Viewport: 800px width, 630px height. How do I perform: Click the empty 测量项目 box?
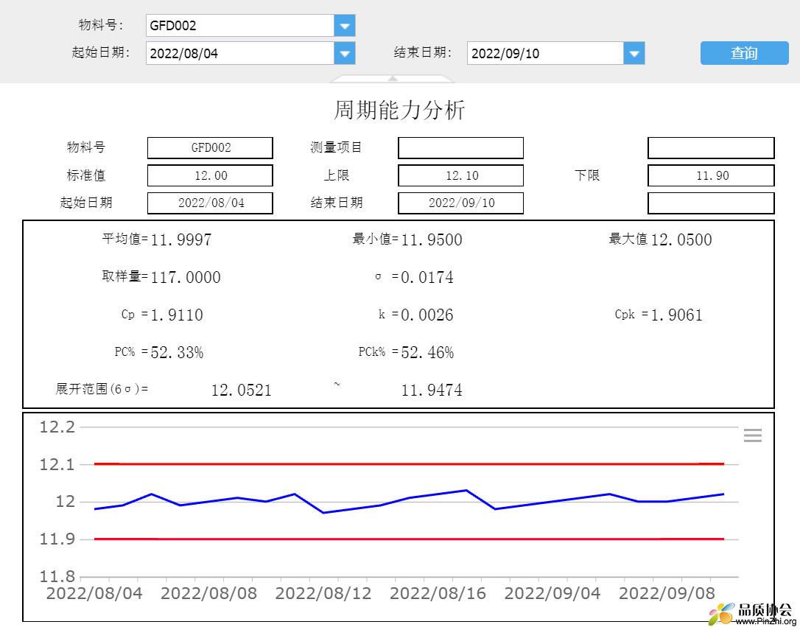pos(460,147)
